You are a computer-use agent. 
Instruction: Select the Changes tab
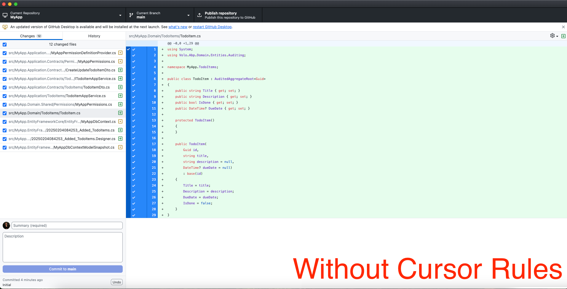(x=31, y=36)
